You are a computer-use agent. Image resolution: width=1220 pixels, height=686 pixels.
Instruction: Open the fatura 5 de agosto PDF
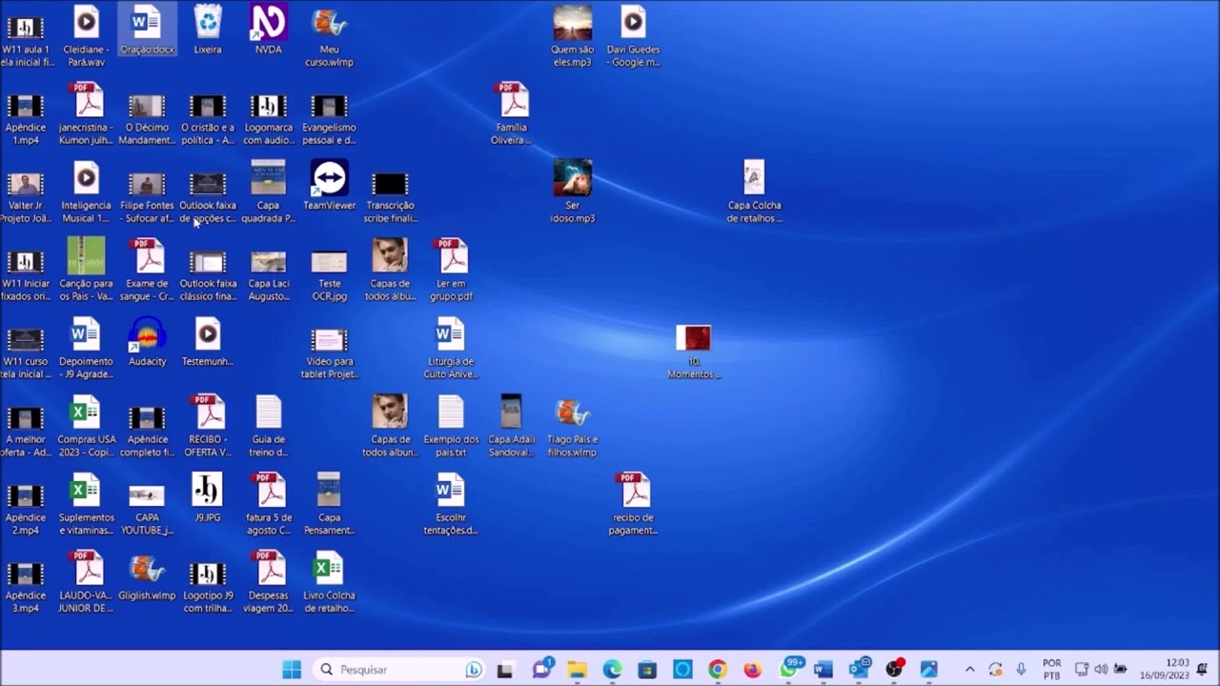click(269, 505)
